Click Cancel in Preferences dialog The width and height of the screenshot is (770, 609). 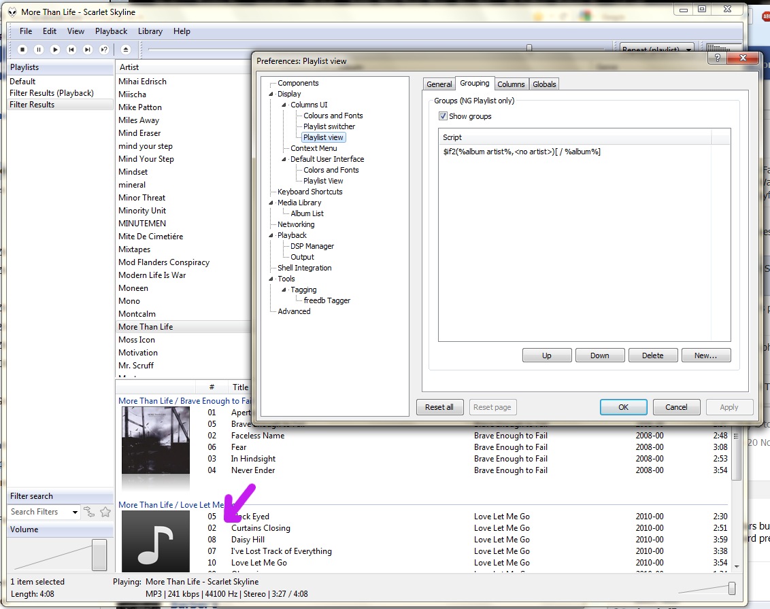point(676,407)
